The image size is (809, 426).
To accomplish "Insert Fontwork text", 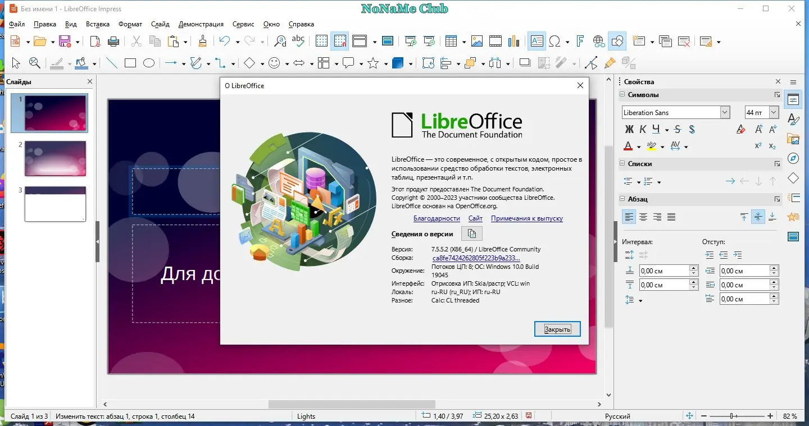I will click(580, 41).
